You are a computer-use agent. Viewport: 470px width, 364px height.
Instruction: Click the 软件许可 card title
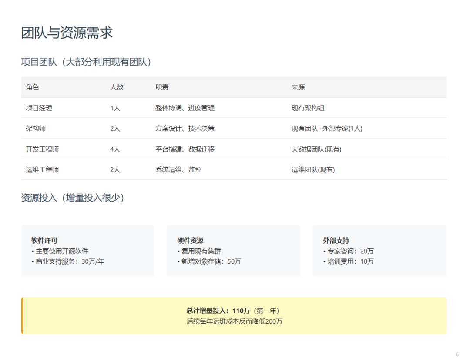click(44, 241)
